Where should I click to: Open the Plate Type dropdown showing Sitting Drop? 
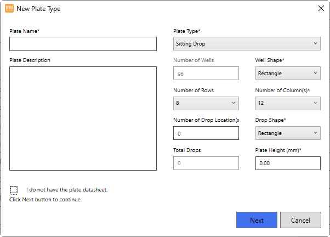(x=247, y=44)
